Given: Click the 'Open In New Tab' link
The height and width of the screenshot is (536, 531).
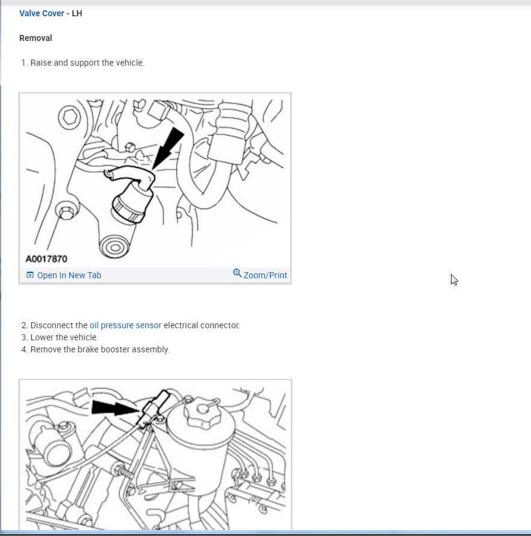Looking at the screenshot, I should tap(69, 275).
